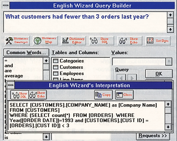The width and height of the screenshot is (177, 141).
Task: Open the Values dropdown arrow
Action: click(169, 62)
